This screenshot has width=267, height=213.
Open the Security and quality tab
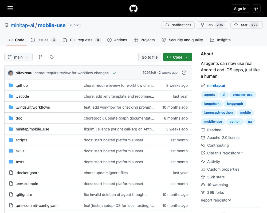[x=182, y=40]
